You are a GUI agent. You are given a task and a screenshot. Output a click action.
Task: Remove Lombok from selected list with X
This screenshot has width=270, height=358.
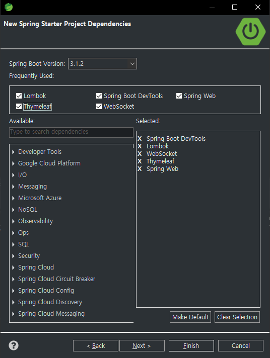(x=140, y=146)
